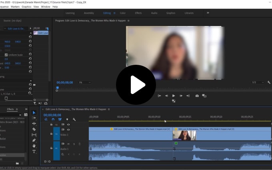Open the Program panel menu
This screenshot has width=272, height=170.
(128, 21)
